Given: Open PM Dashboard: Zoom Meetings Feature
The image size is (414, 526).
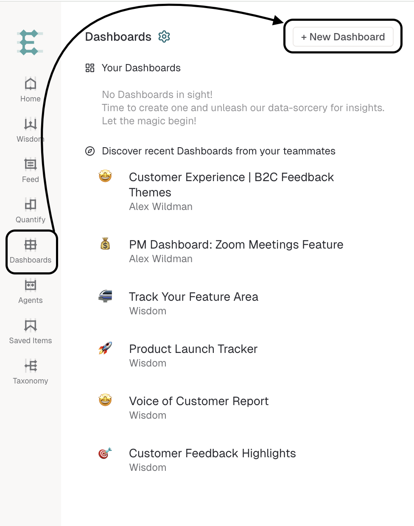Looking at the screenshot, I should 236,245.
